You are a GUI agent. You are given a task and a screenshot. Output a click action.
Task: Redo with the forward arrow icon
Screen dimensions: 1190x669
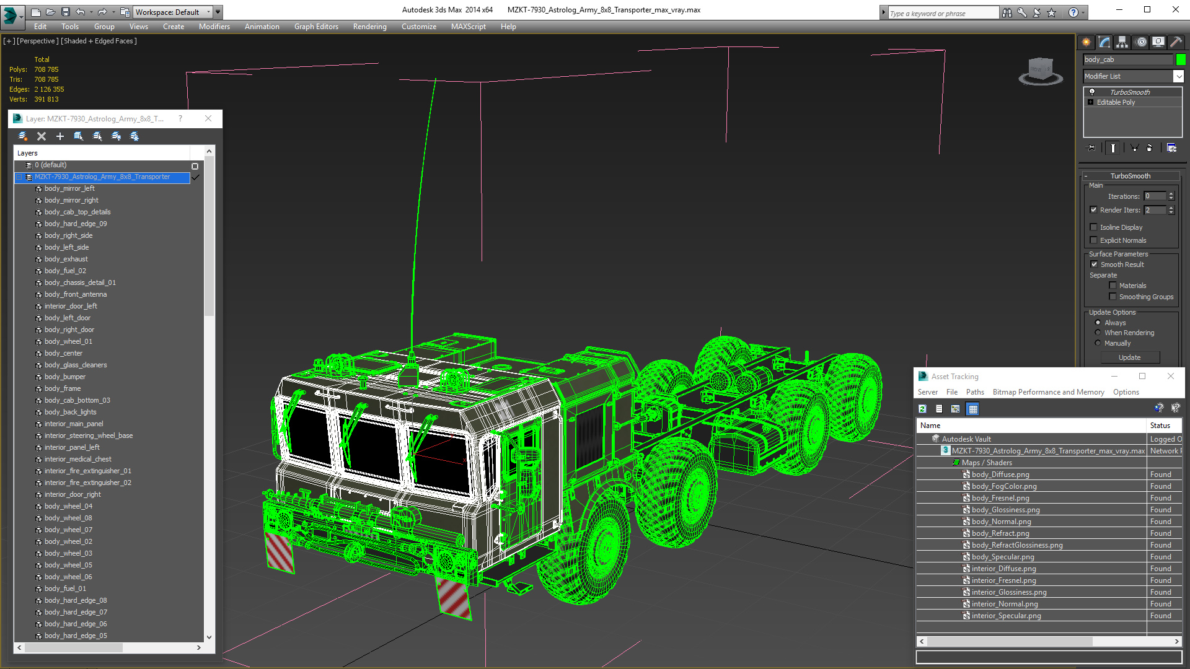point(102,12)
